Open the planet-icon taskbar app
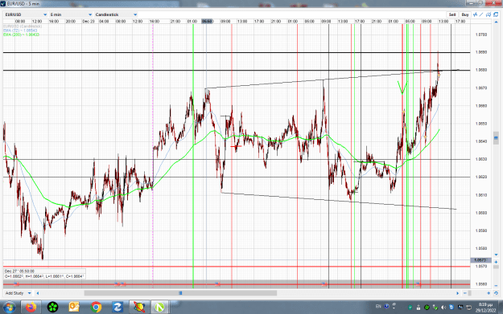Image resolution: width=503 pixels, height=314 pixels. 139,308
